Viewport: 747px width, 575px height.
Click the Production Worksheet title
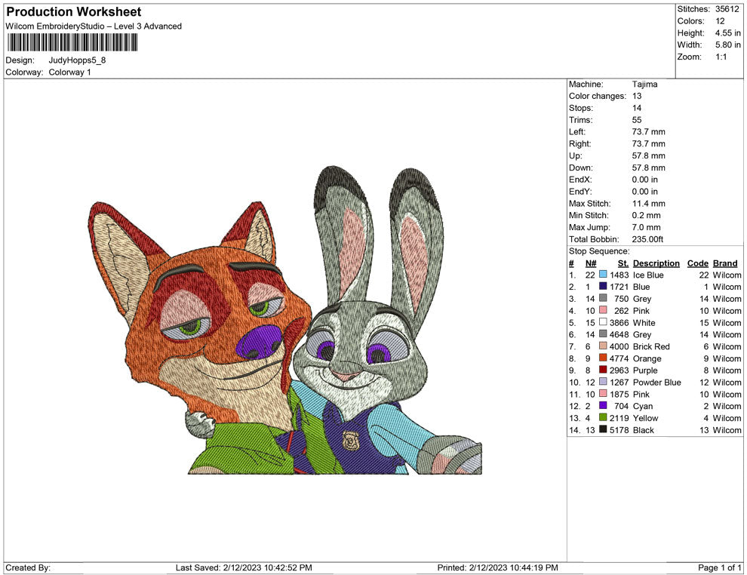click(73, 12)
